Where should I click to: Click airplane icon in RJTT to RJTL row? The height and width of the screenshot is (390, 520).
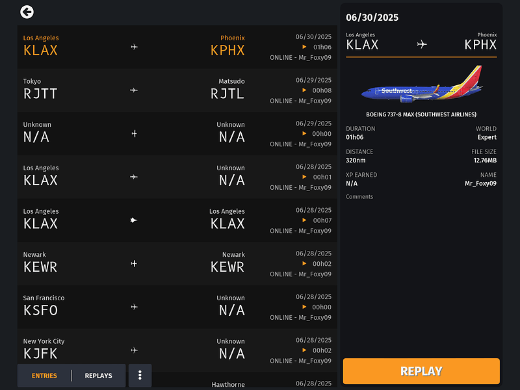point(134,90)
